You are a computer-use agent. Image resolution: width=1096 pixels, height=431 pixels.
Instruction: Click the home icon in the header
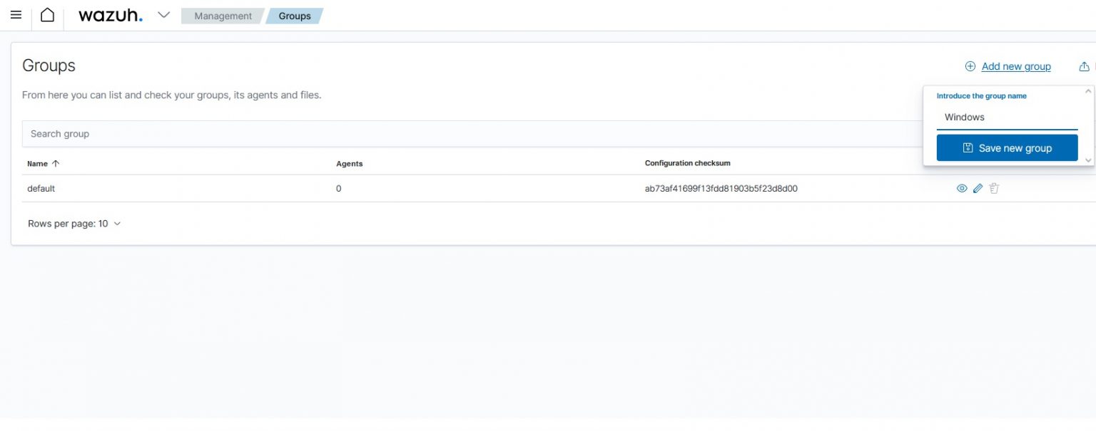point(47,14)
